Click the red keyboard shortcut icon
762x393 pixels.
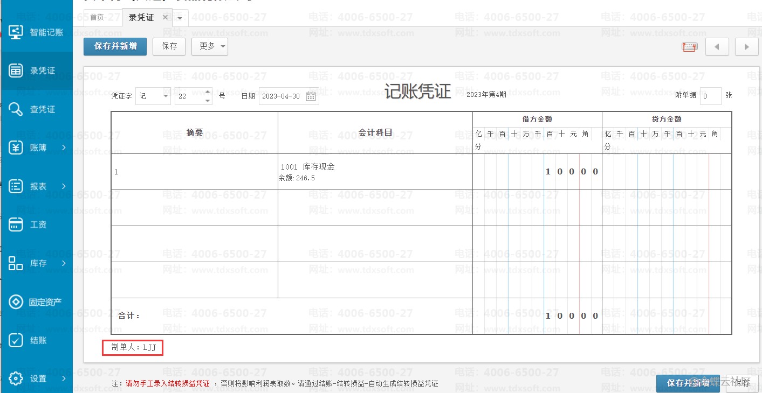(x=689, y=47)
